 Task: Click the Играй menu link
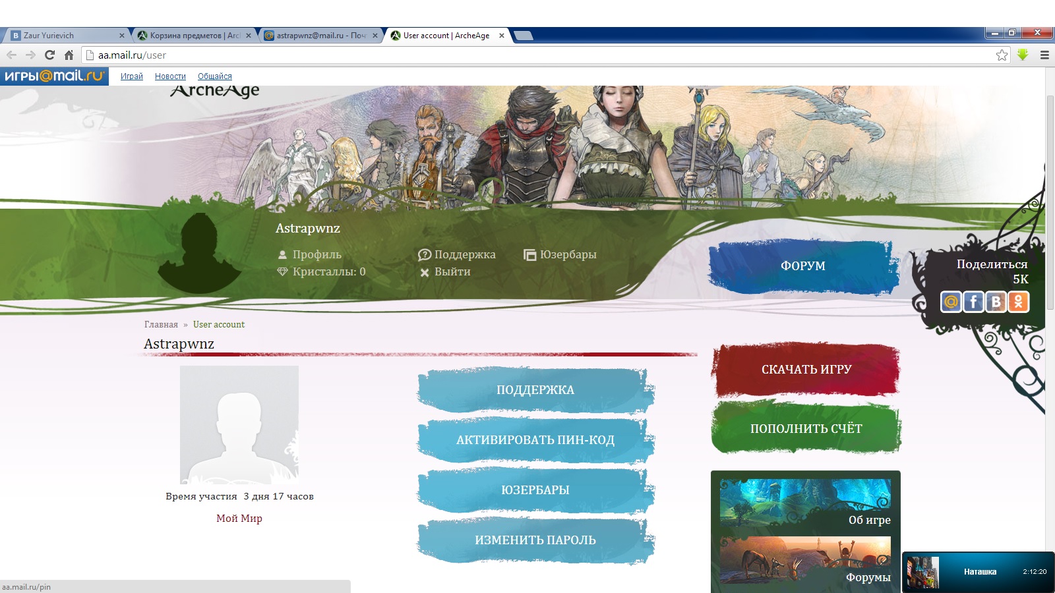click(x=132, y=76)
